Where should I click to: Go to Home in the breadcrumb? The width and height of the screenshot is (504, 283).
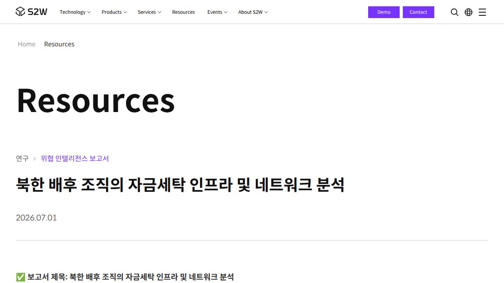pos(26,44)
